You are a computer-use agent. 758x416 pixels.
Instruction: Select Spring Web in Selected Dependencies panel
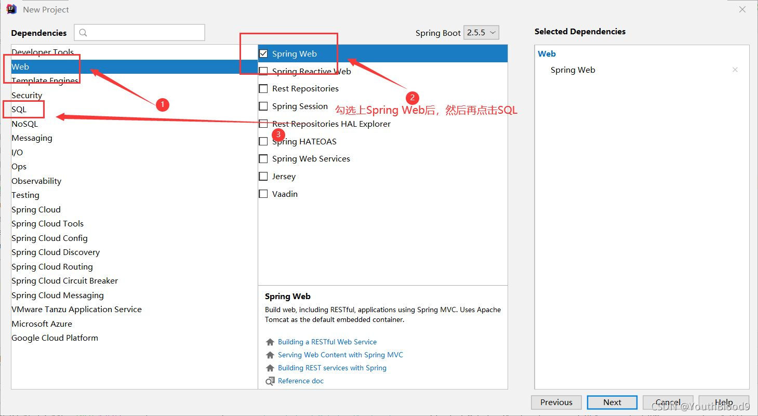[x=573, y=70]
